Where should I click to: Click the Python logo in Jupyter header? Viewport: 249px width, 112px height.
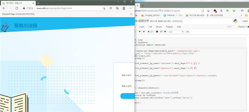(235, 21)
